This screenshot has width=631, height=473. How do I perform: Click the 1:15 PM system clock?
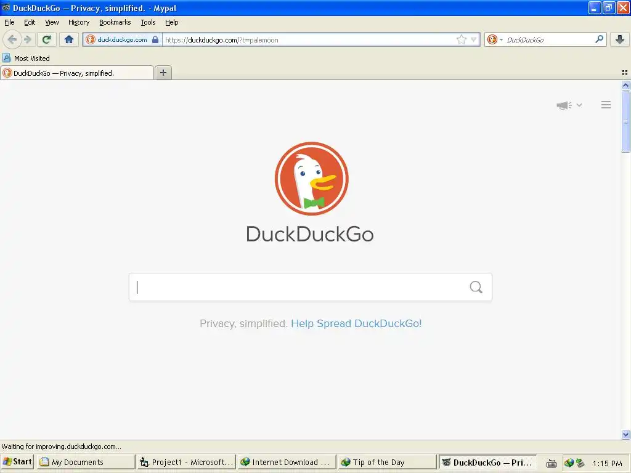(607, 463)
